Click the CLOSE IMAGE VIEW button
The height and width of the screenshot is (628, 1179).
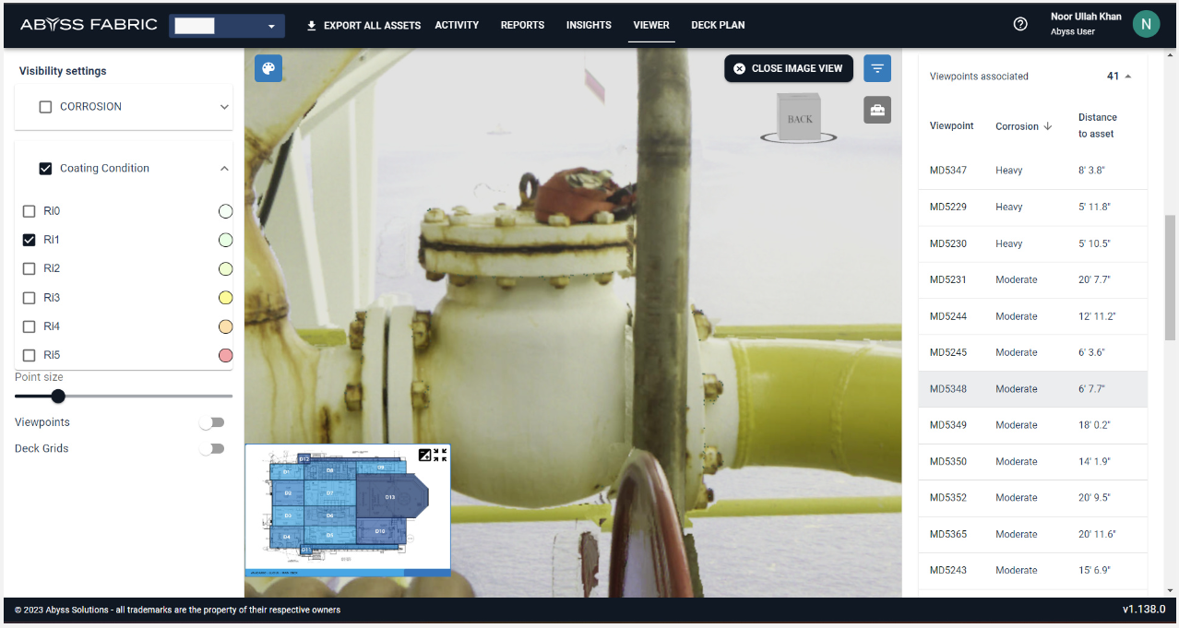[788, 68]
